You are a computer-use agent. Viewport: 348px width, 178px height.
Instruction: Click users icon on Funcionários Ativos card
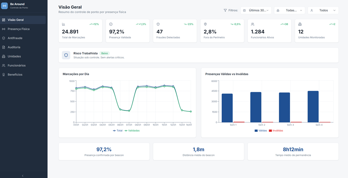(253, 24)
